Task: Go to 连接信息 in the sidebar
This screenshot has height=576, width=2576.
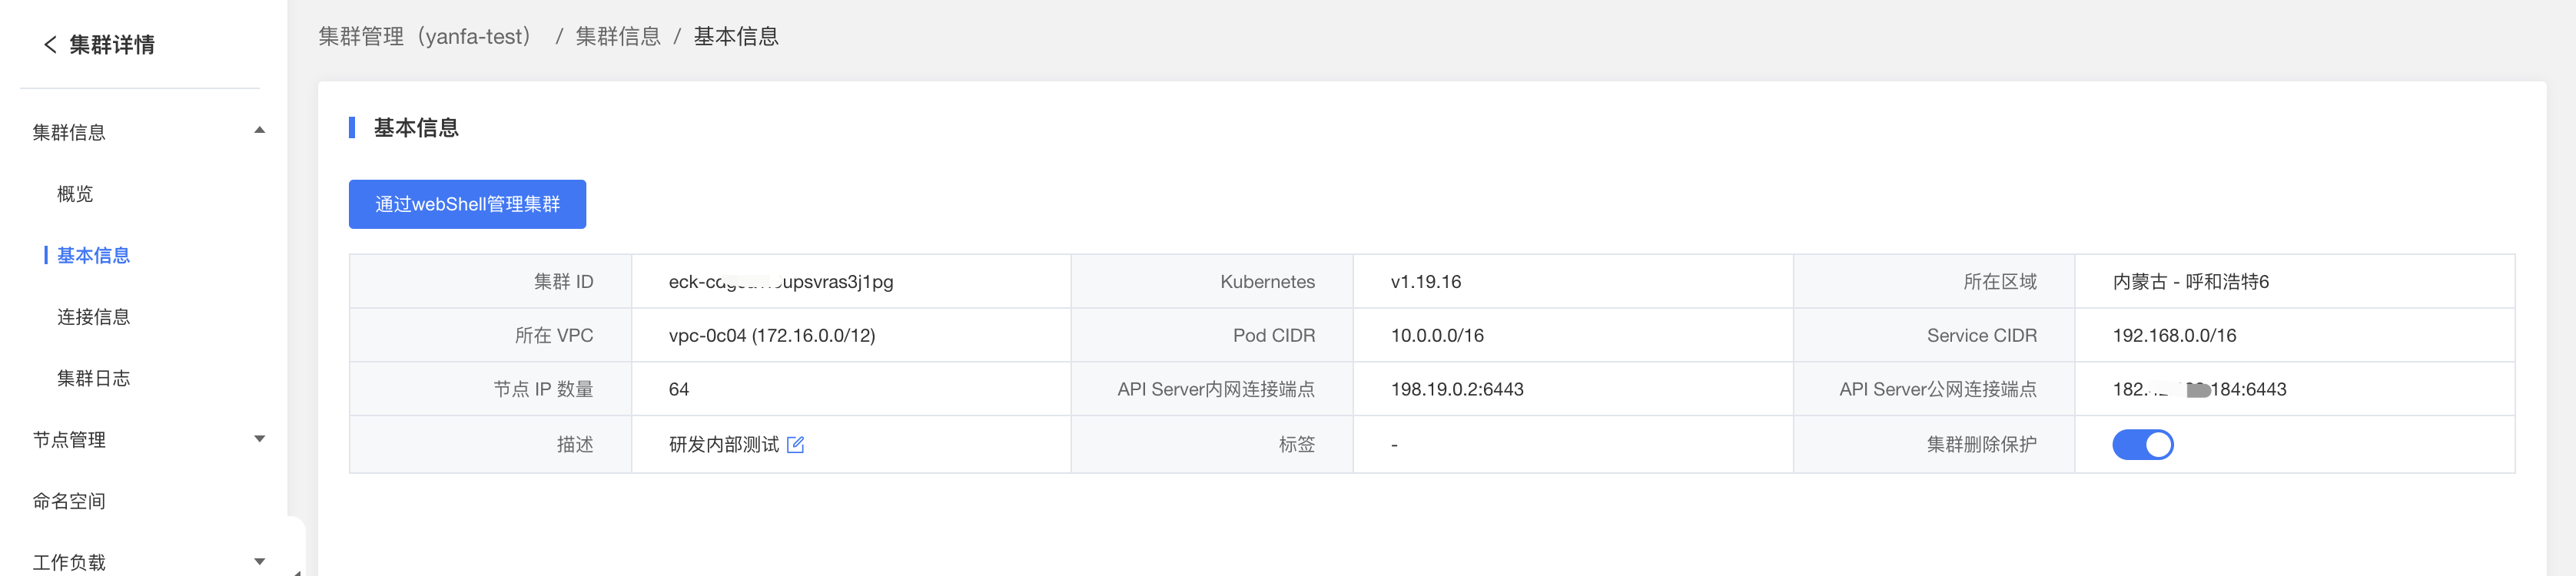Action: pos(93,317)
